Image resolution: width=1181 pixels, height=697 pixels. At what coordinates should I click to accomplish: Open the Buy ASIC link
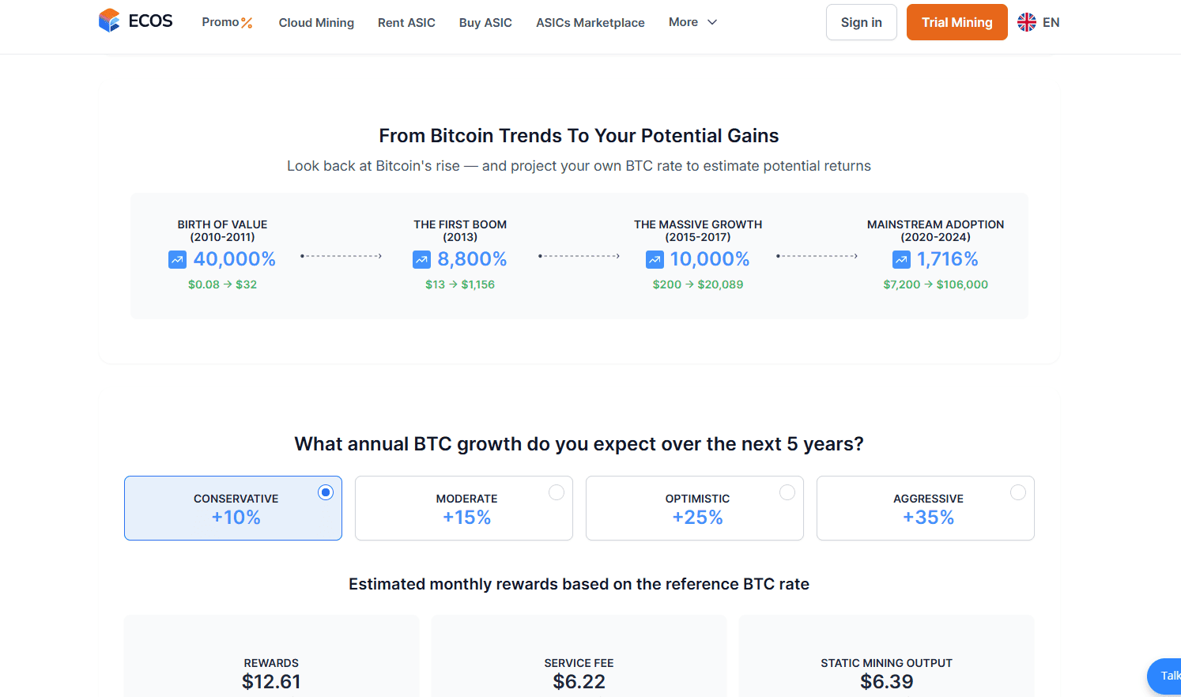click(485, 23)
